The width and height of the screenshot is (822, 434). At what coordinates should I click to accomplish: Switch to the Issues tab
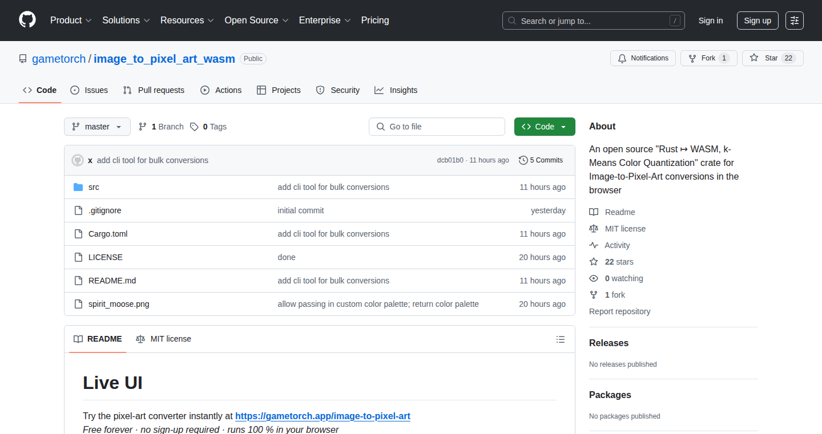[89, 90]
